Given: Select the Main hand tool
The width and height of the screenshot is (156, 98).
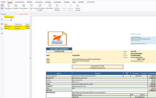Looking at the screenshot, I should click(x=2, y=7).
